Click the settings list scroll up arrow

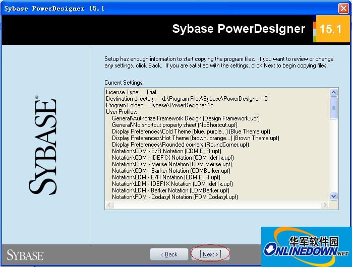[333, 92]
